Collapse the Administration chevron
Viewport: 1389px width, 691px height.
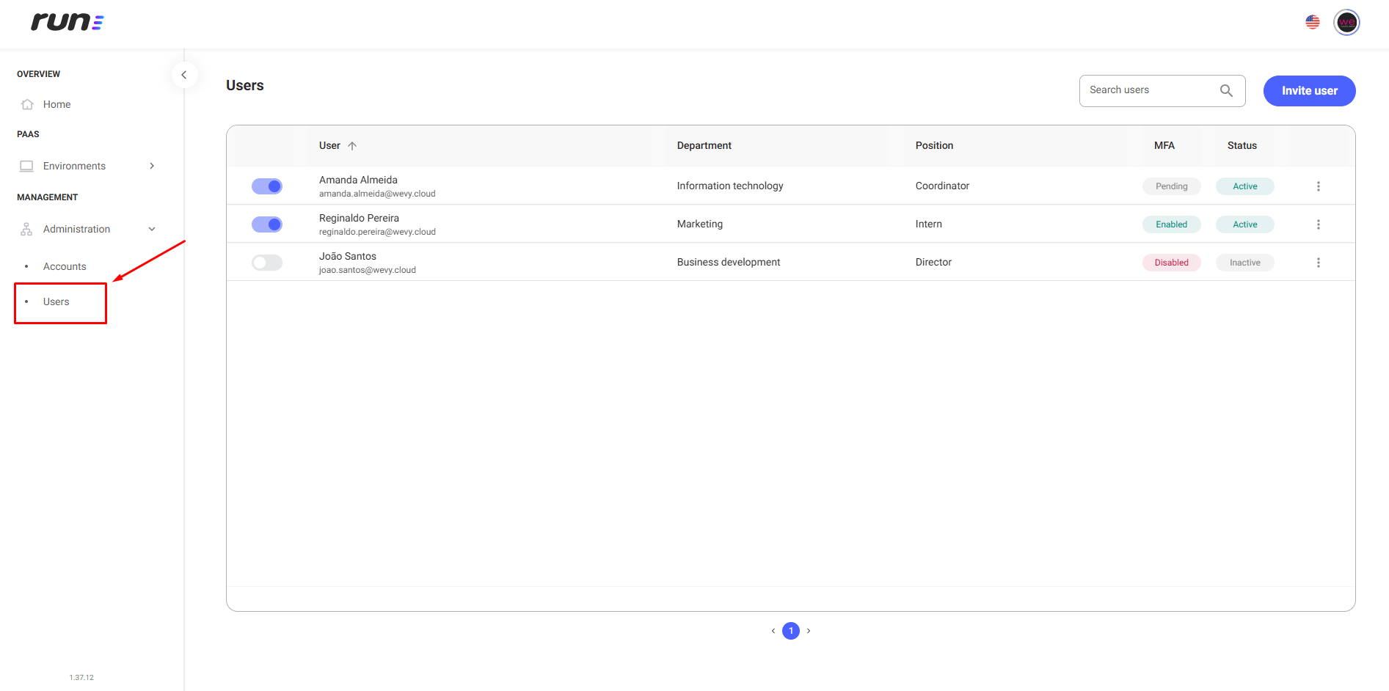[x=152, y=229]
